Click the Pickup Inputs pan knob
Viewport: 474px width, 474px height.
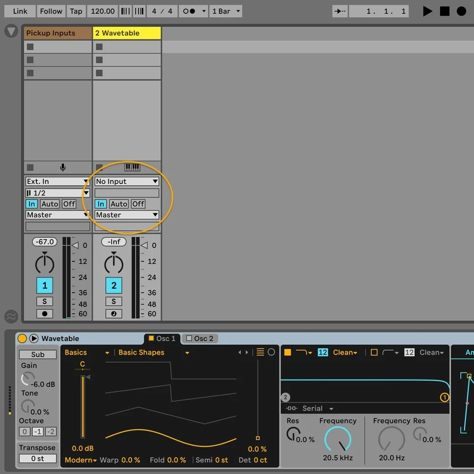point(45,264)
